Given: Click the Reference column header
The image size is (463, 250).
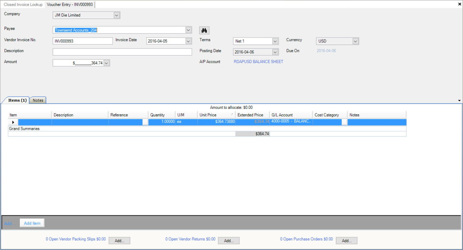Looking at the screenshot, I should pos(128,115).
